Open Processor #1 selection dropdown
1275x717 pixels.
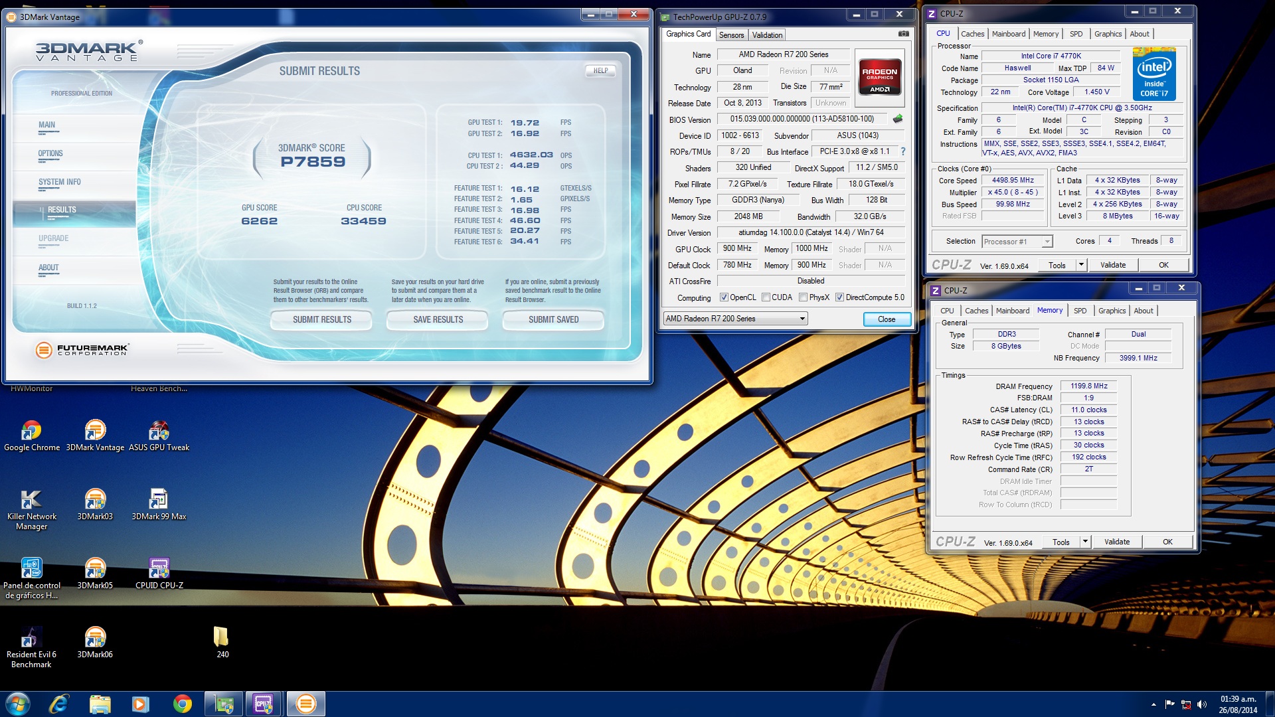(1017, 242)
